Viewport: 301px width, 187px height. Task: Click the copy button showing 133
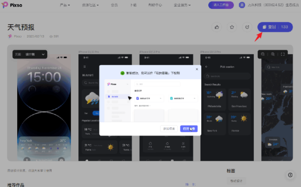[275, 27]
